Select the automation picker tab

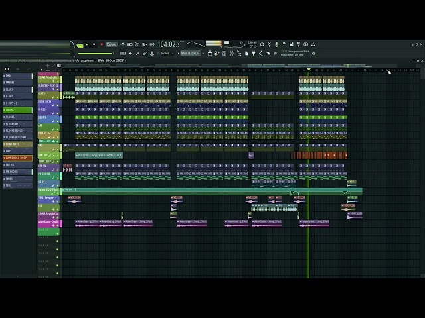[x=28, y=69]
